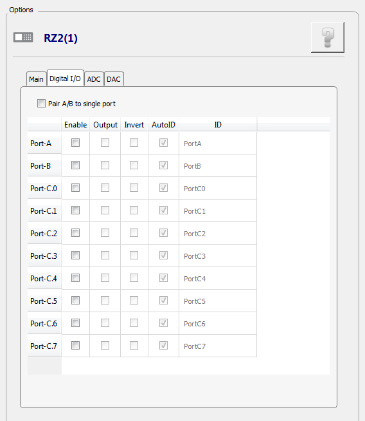The width and height of the screenshot is (365, 421).
Task: Uncheck AutoID for Port-A
Action: [163, 142]
